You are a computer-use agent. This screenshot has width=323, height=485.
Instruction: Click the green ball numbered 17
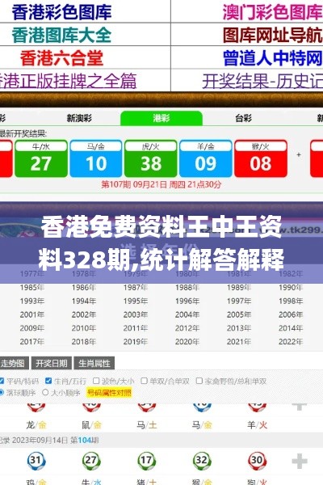[146, 461]
